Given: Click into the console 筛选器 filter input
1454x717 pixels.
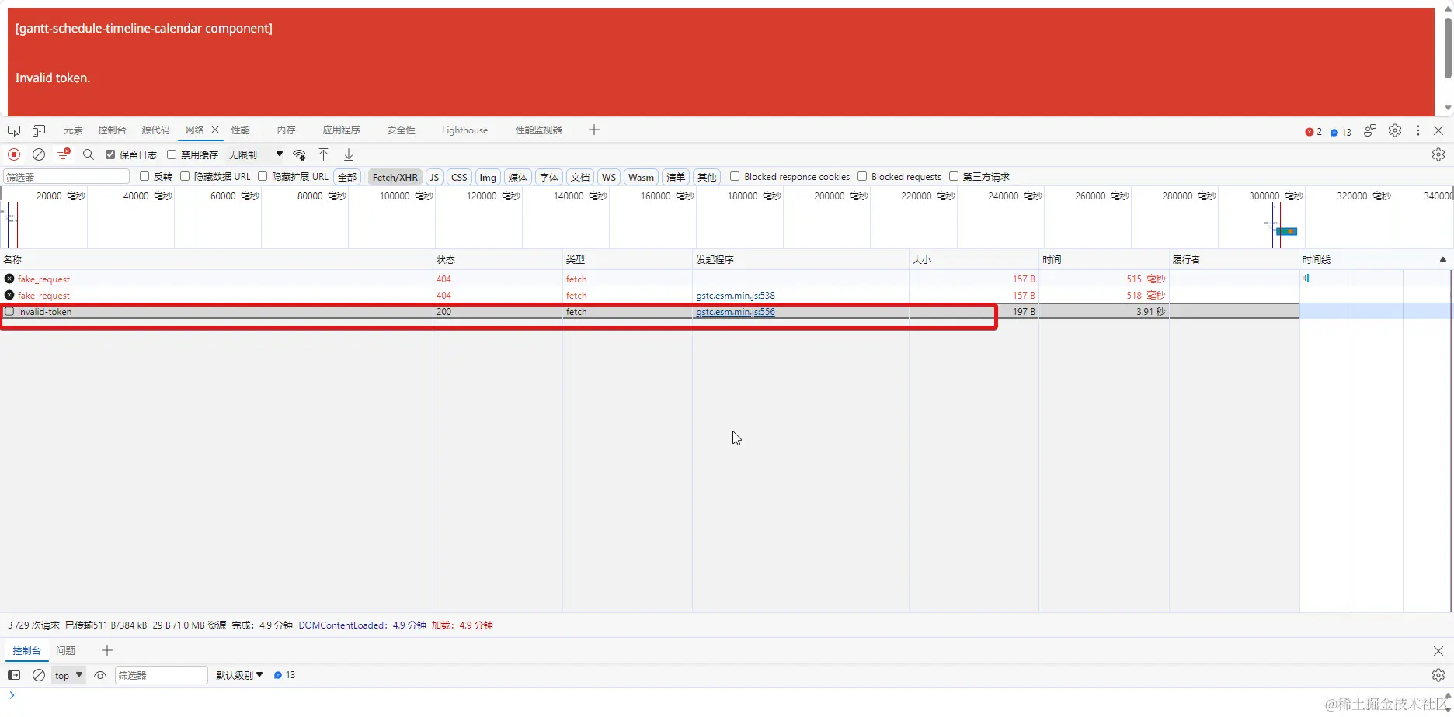Looking at the screenshot, I should (x=162, y=675).
